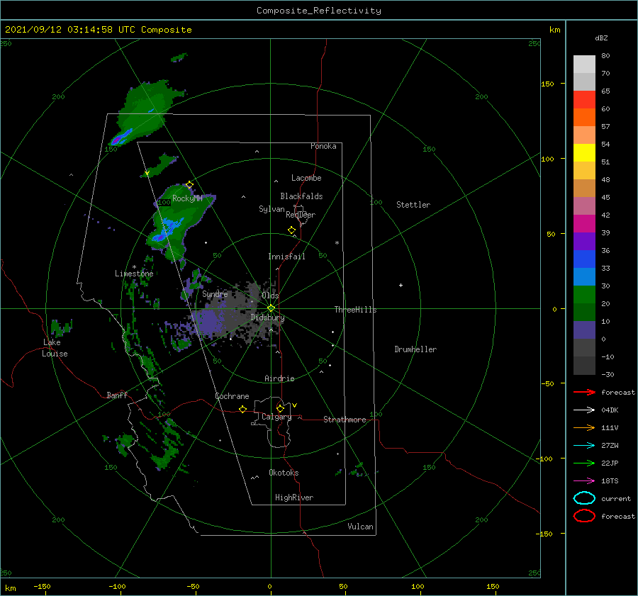
Task: Click the asterisk marker east of Innisfail
Action: point(337,243)
